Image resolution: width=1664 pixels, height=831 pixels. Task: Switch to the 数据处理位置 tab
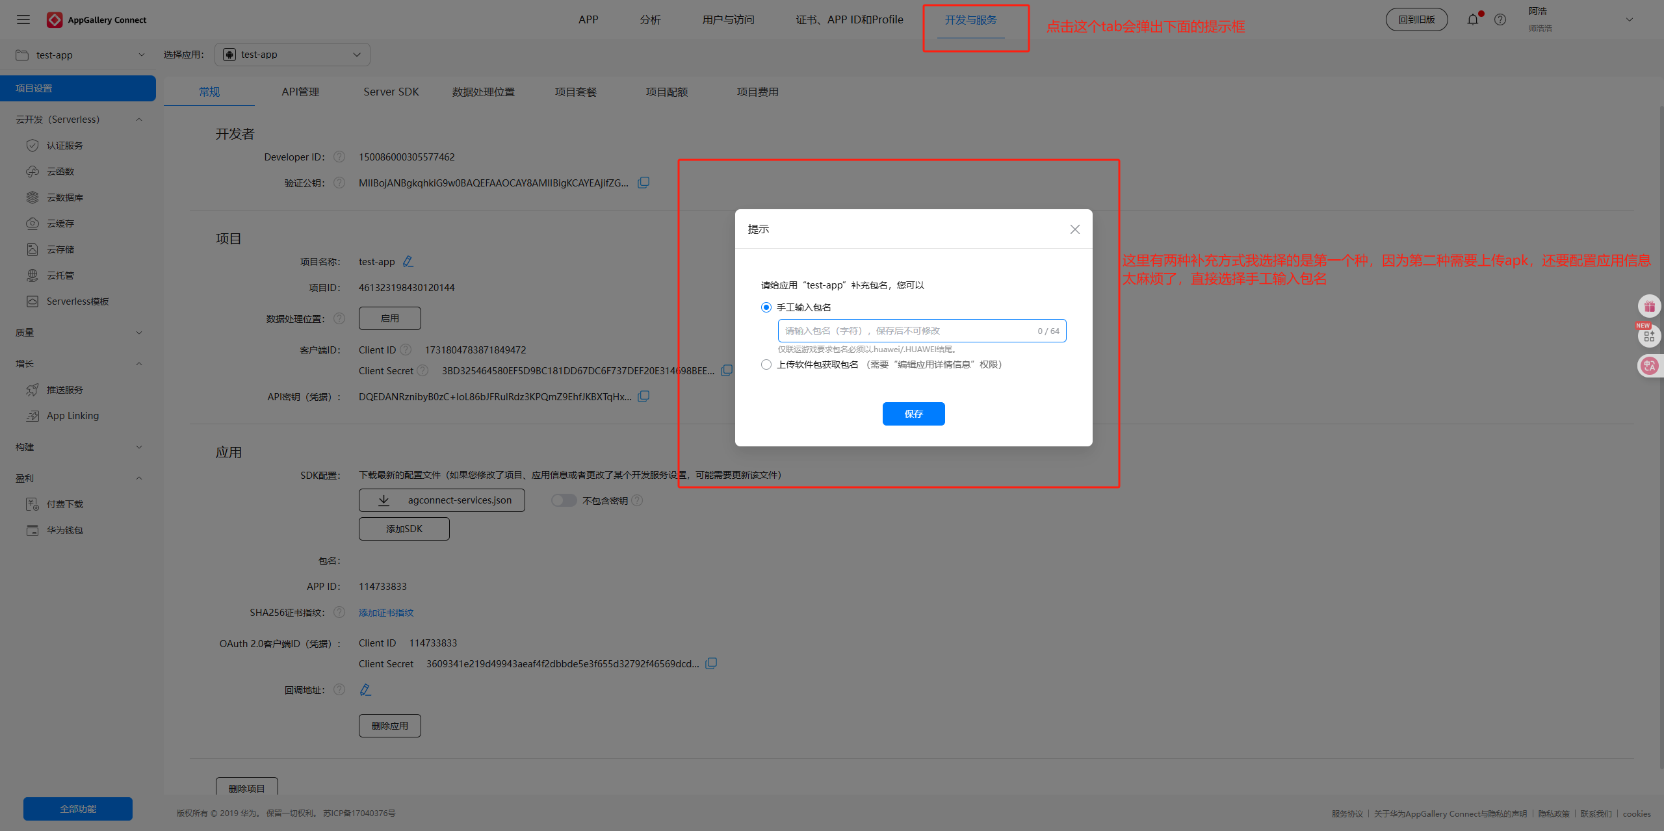pyautogui.click(x=484, y=92)
